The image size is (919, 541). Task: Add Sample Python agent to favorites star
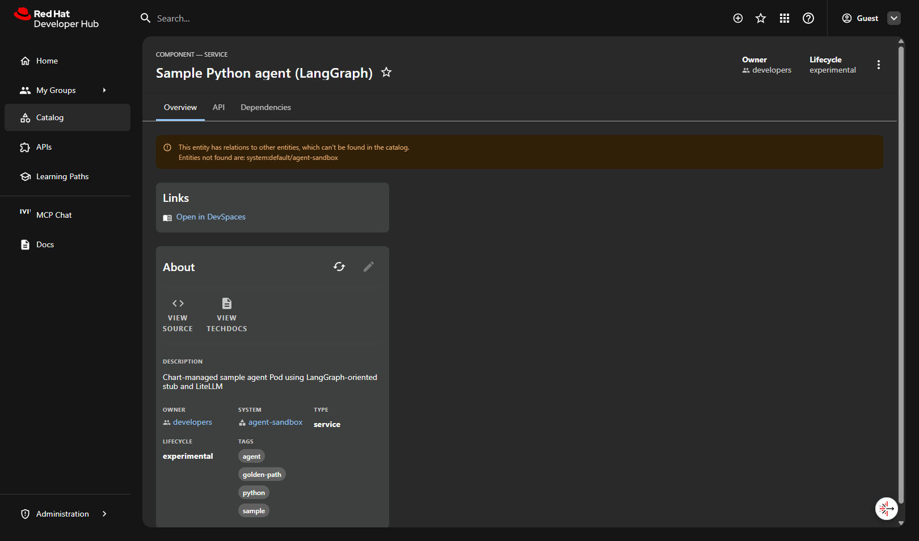(x=386, y=72)
